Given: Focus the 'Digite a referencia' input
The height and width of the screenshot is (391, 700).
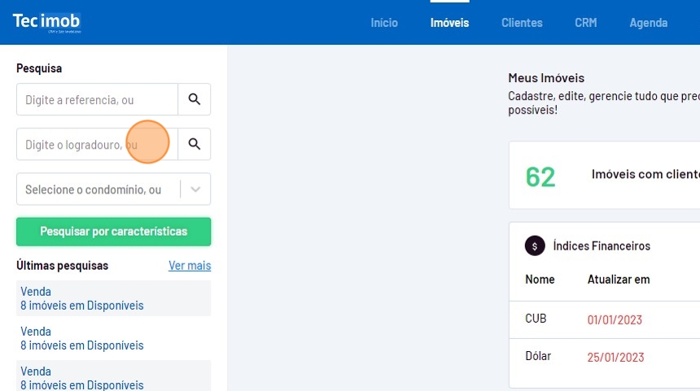Looking at the screenshot, I should 98,99.
